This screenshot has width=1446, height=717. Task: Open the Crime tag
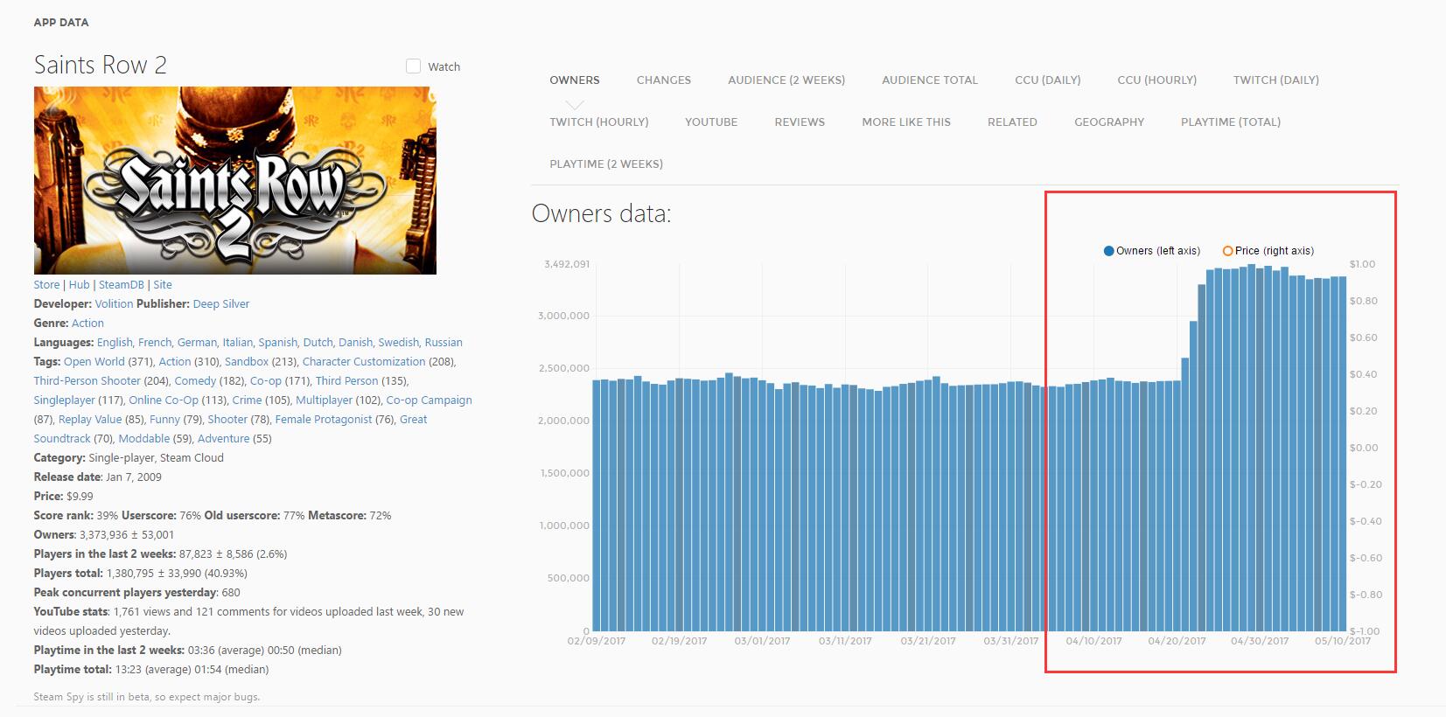247,400
